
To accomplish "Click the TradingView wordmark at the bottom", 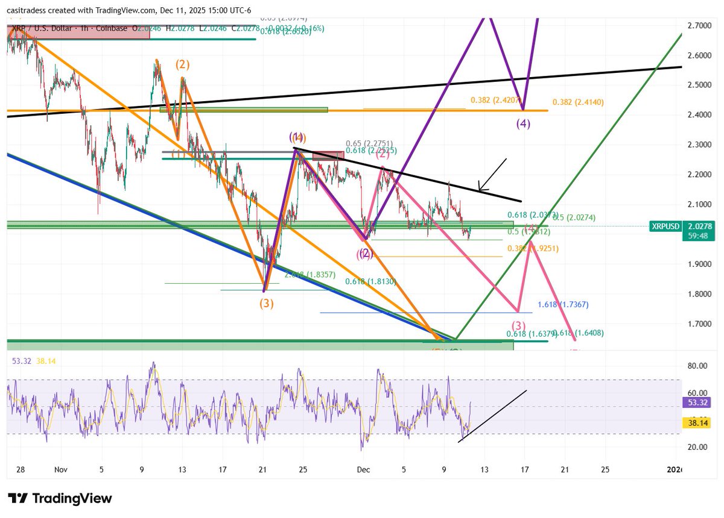I will 72,498.
